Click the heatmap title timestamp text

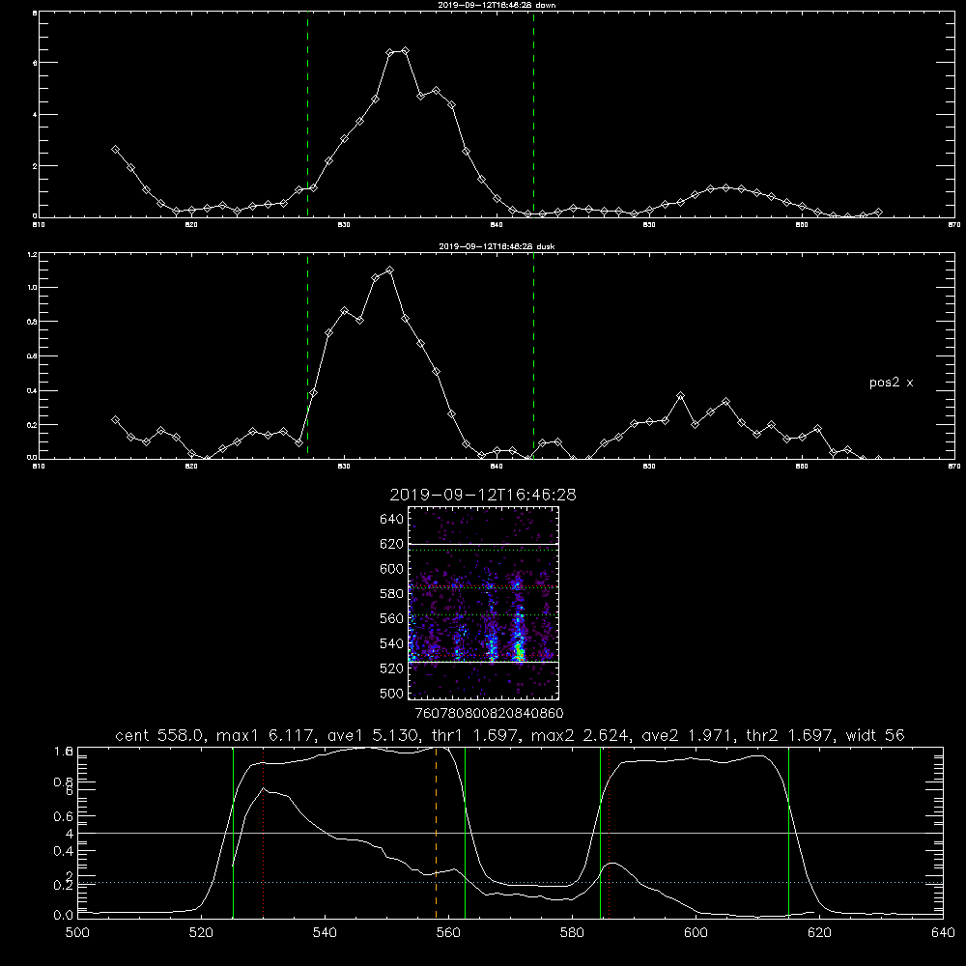(483, 495)
